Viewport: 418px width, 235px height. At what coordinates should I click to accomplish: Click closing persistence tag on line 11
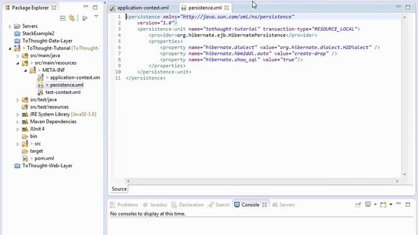point(146,78)
